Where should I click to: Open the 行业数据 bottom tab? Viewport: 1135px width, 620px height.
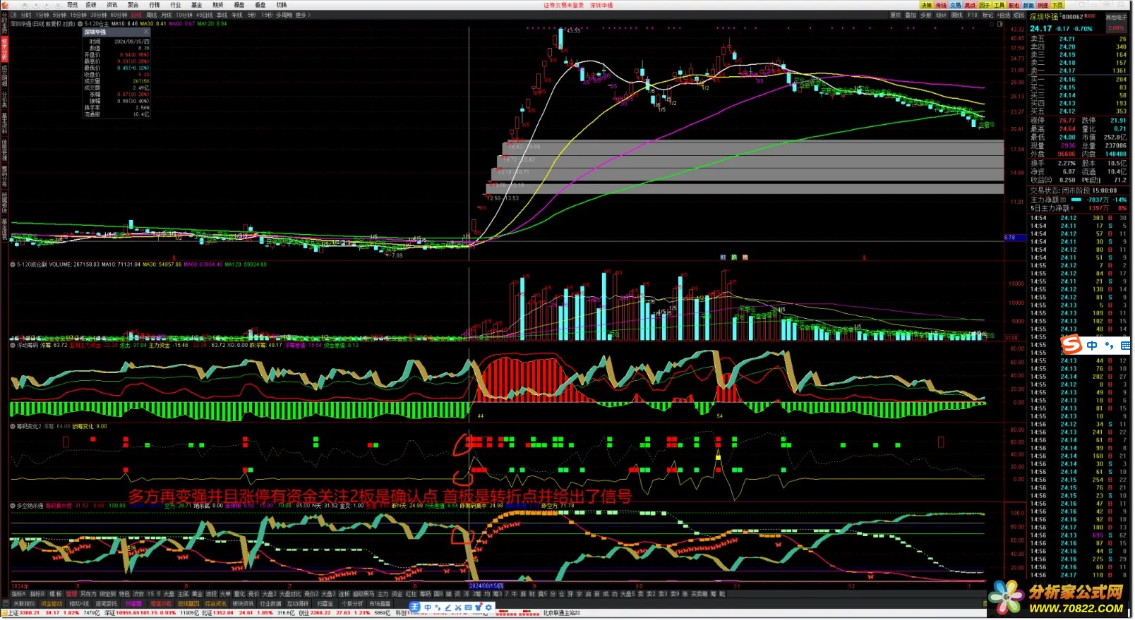[x=271, y=604]
